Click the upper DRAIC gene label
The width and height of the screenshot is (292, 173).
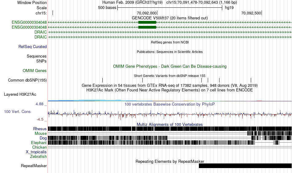click(x=41, y=32)
